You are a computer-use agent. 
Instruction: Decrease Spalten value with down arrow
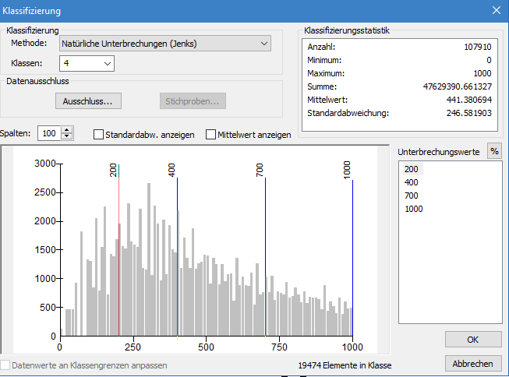(66, 137)
